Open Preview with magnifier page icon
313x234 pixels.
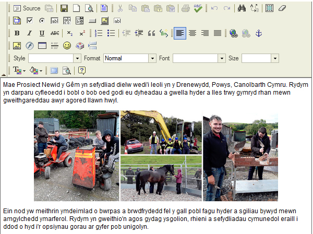point(89,8)
